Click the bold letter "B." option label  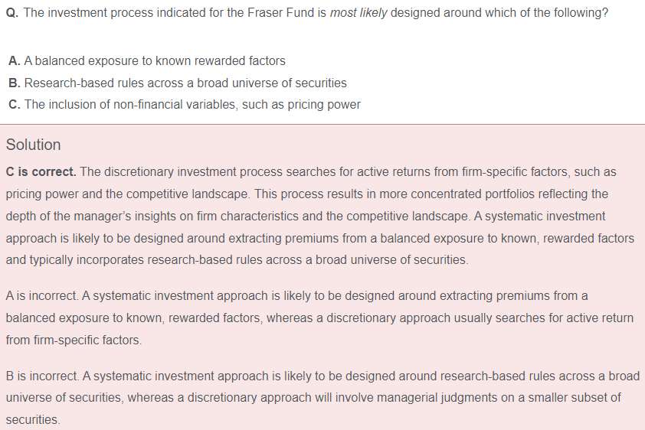click(15, 83)
